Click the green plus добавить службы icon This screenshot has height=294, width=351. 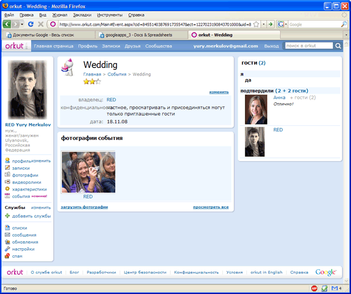pos(8,216)
